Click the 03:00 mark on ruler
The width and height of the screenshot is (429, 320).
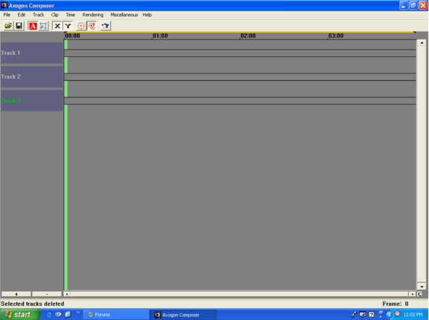[336, 36]
